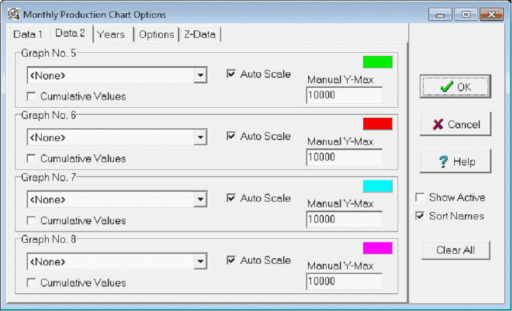The height and width of the screenshot is (311, 512).
Task: Go to the Options tab
Action: click(157, 34)
